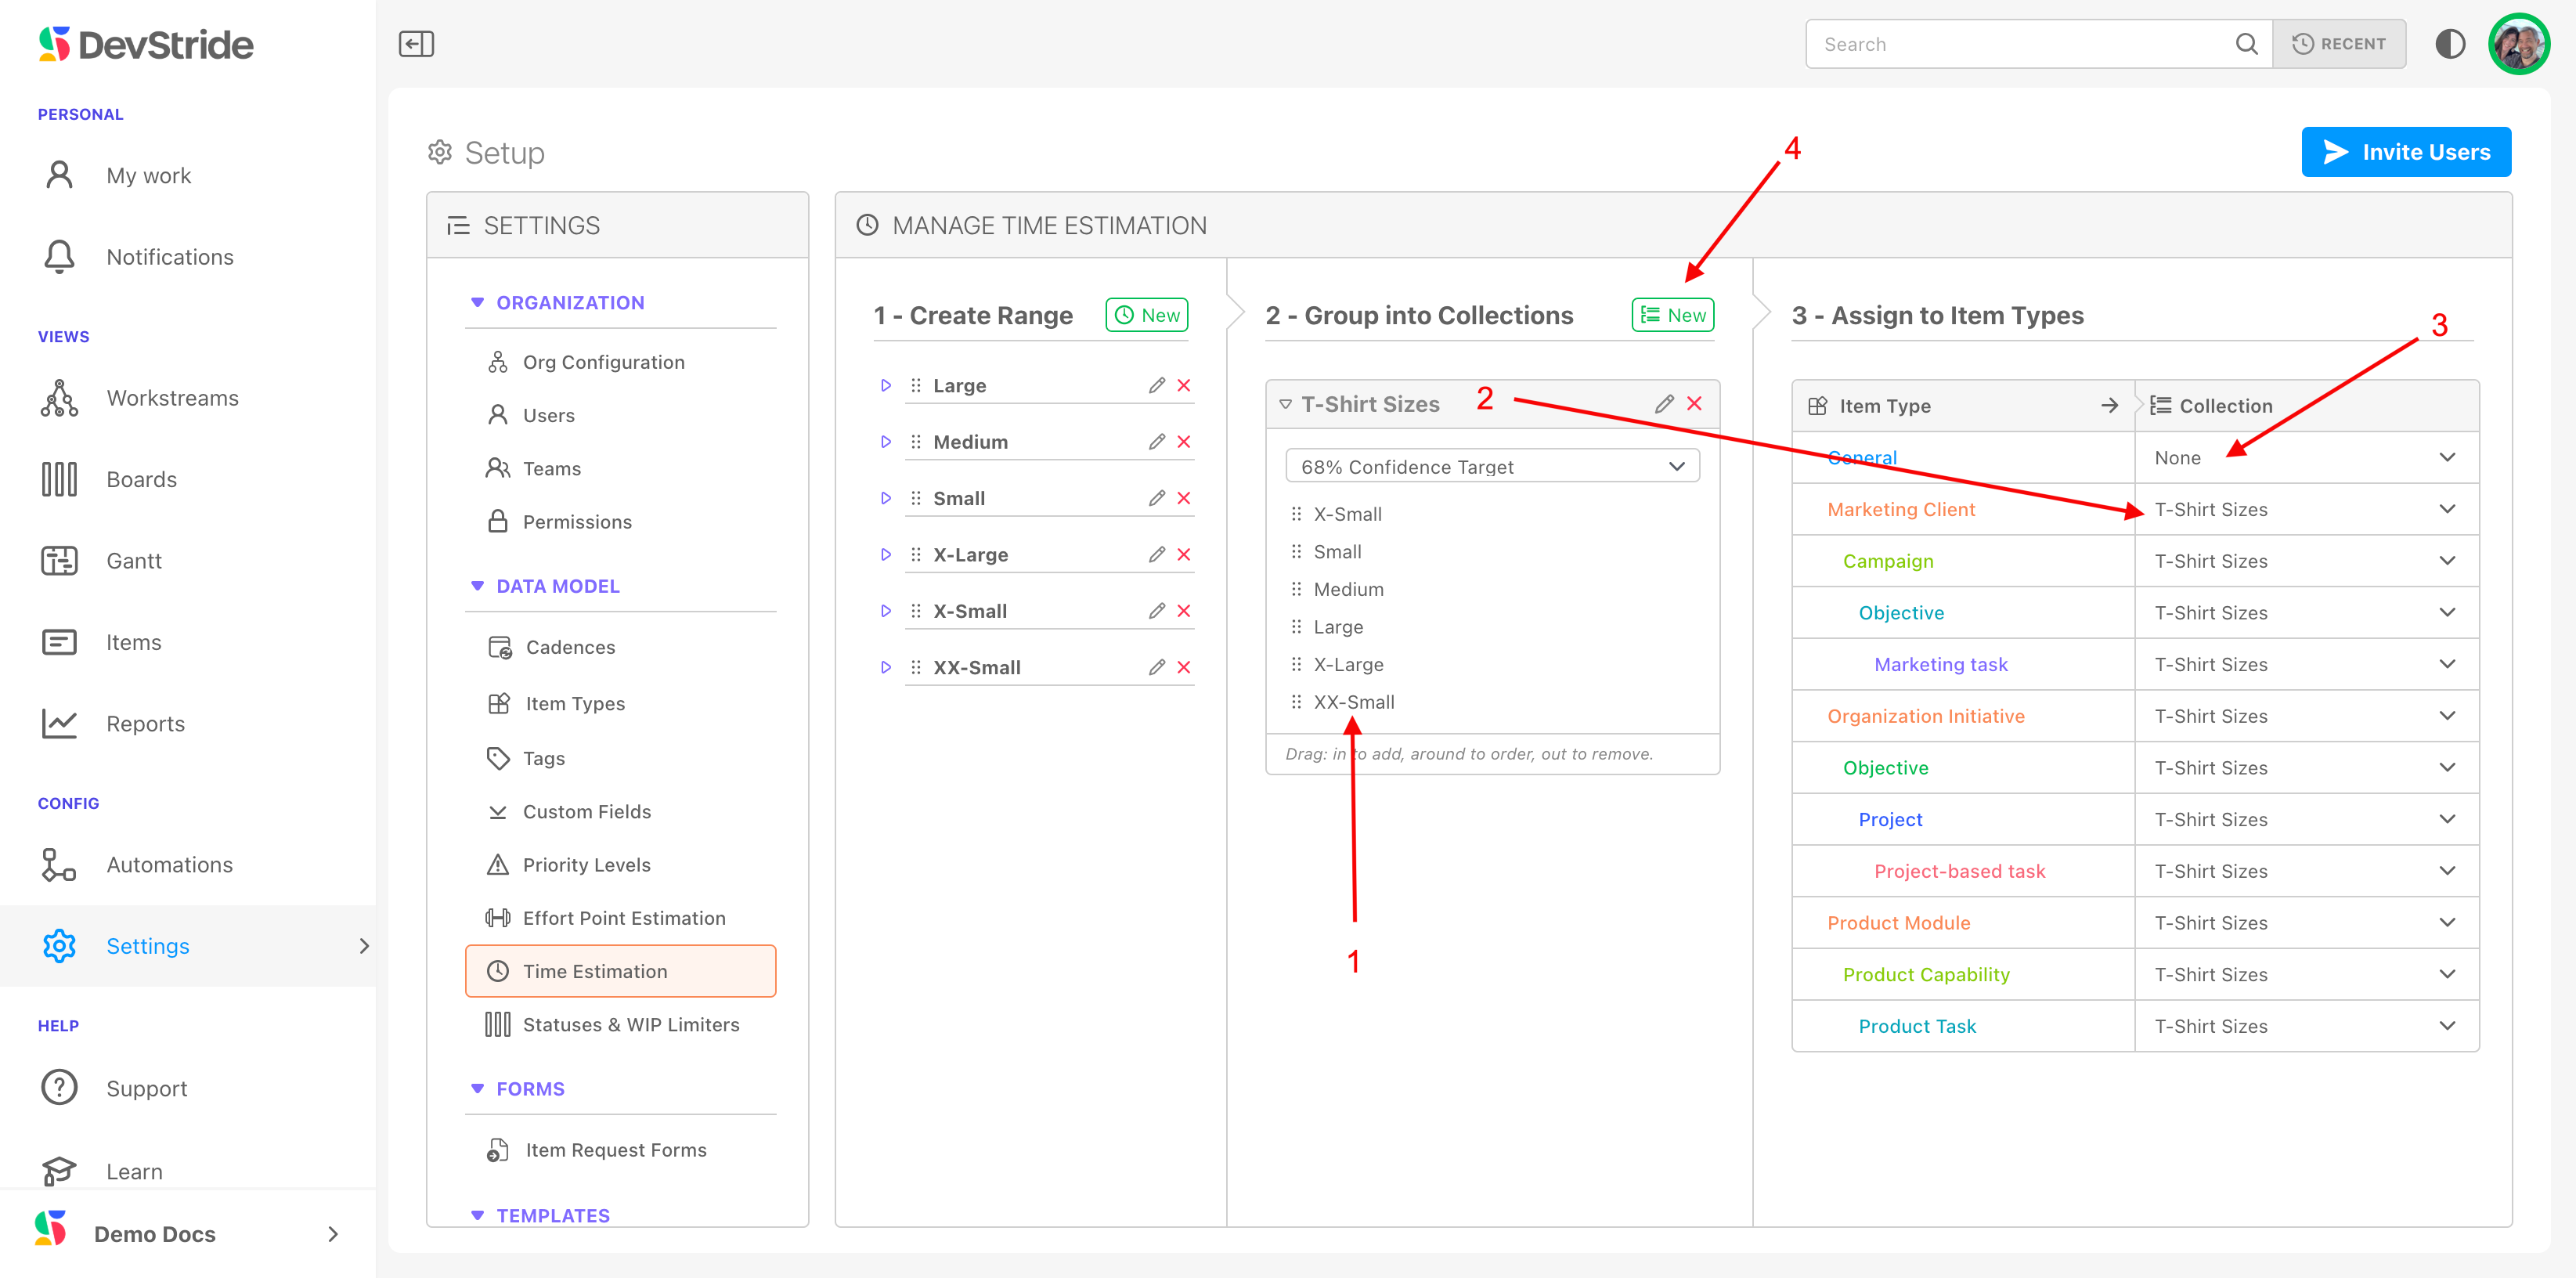Open Effort Point Estimation settings
The image size is (2576, 1278).
tap(623, 918)
